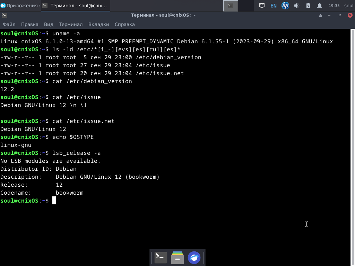The height and width of the screenshot is (266, 355).
Task: Click the 'uname -a' command text
Action: tap(66, 34)
